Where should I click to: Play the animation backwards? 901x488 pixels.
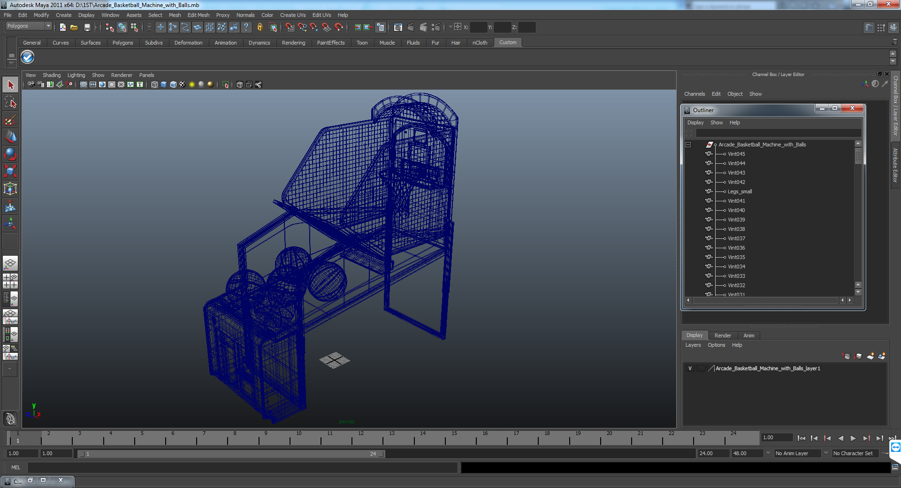[x=840, y=438]
